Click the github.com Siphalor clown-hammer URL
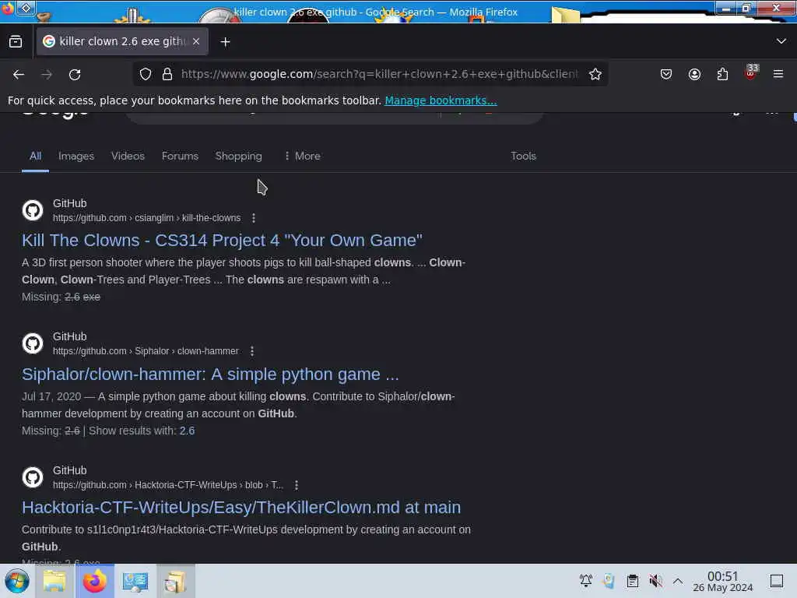797x598 pixels. click(x=146, y=351)
